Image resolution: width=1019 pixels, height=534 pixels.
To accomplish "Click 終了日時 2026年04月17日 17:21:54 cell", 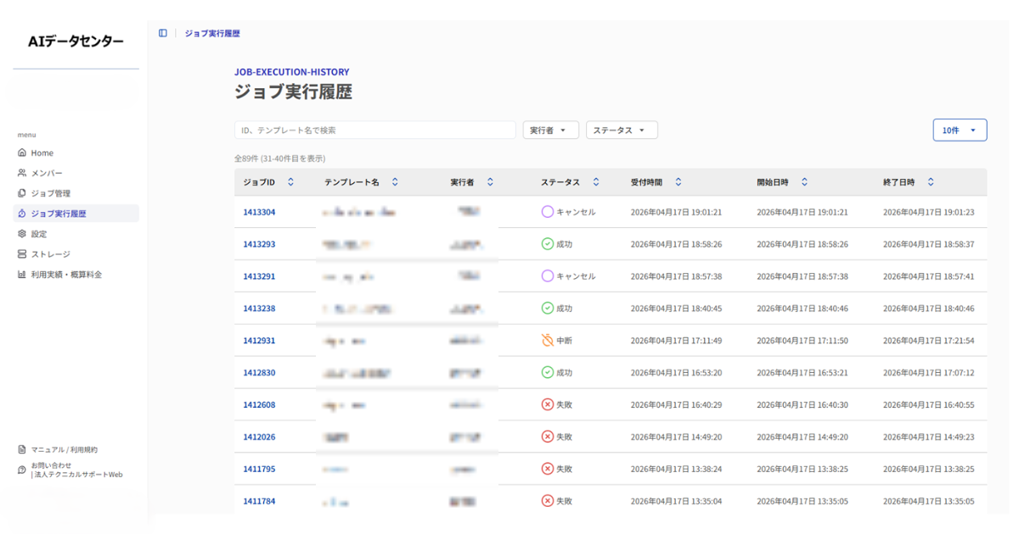I will 929,341.
